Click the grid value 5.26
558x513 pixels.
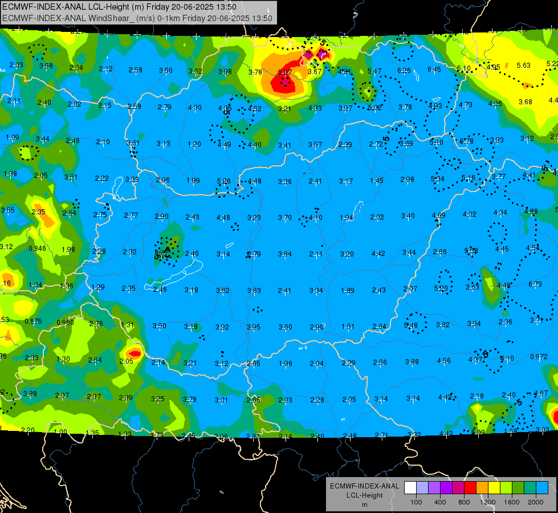pos(224,182)
